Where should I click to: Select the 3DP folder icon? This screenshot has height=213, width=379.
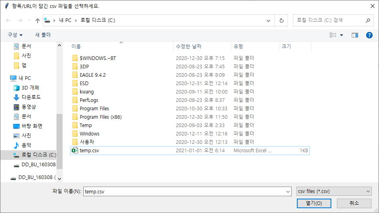pyautogui.click(x=75, y=66)
